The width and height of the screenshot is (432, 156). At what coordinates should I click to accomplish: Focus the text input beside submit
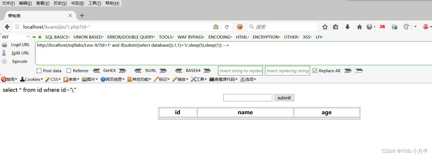pyautogui.click(x=248, y=98)
